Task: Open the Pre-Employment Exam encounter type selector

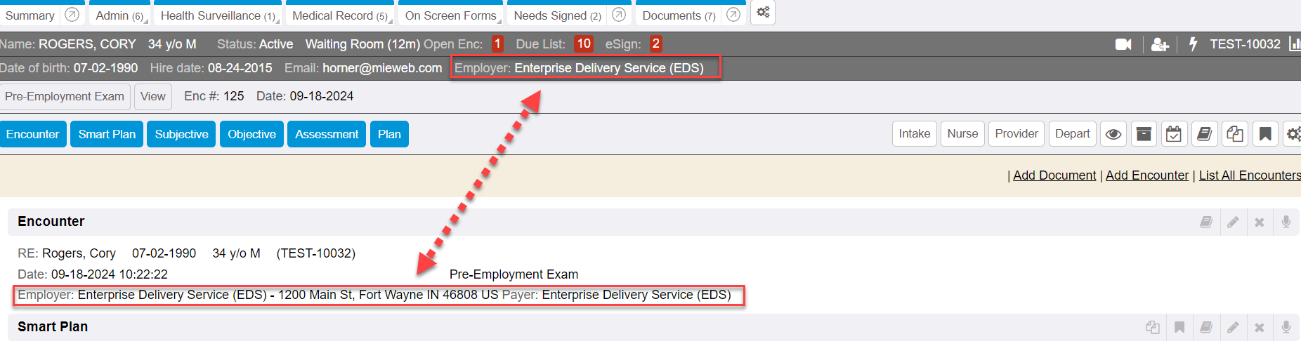Action: 65,96
